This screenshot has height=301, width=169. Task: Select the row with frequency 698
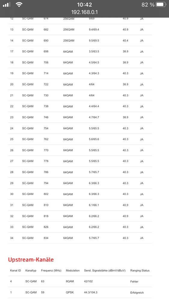(x=80, y=52)
